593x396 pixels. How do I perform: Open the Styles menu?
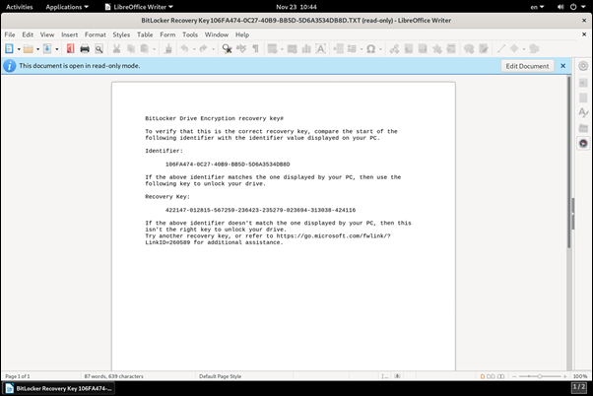tap(121, 34)
